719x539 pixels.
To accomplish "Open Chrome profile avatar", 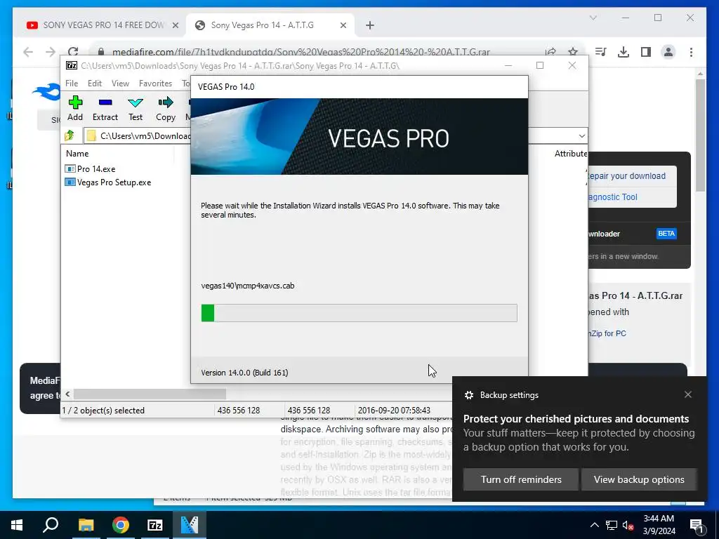I will pyautogui.click(x=668, y=52).
